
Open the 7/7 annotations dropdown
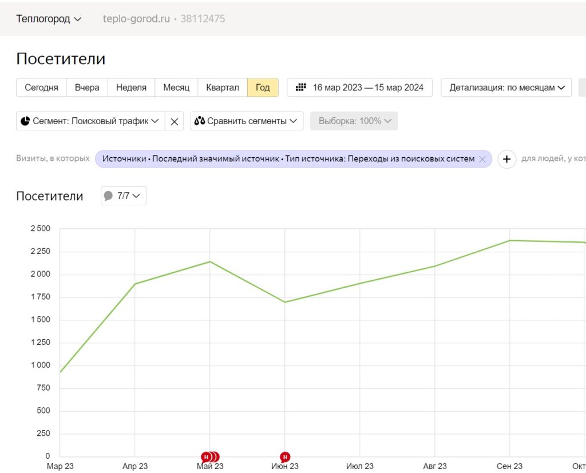[124, 196]
